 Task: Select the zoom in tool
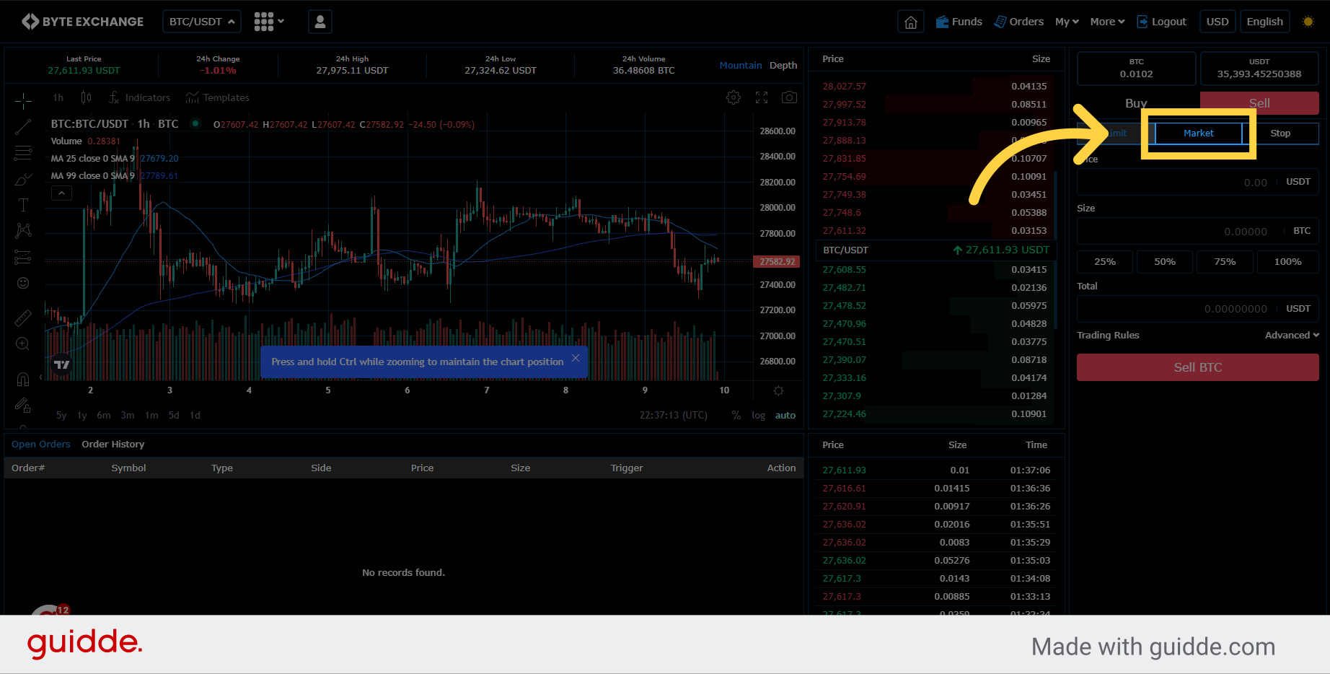[23, 344]
